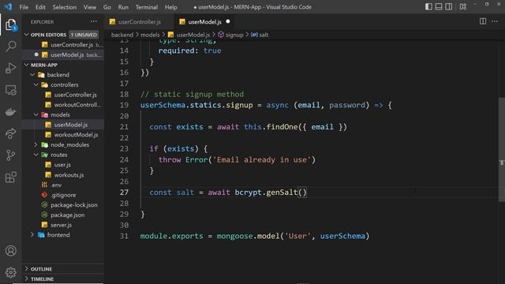Select userModel.js under Open Editors
Screen dimensions: 505x284
(x=63, y=54)
